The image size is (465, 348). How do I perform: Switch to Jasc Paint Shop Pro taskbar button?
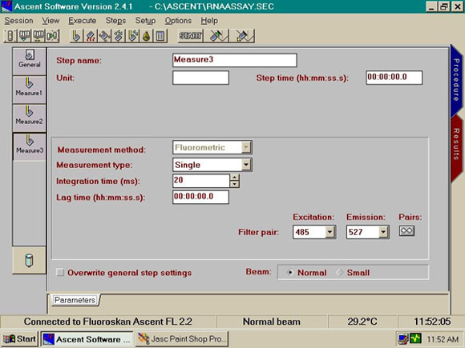[182, 339]
